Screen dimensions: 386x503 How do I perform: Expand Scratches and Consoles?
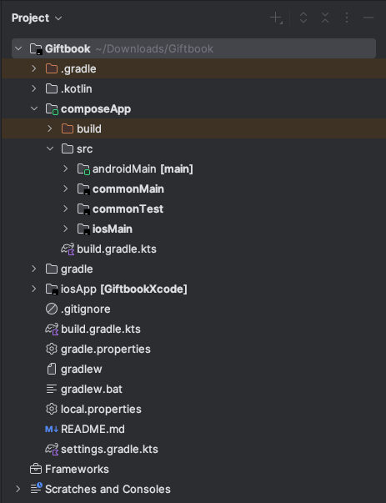[x=18, y=489]
